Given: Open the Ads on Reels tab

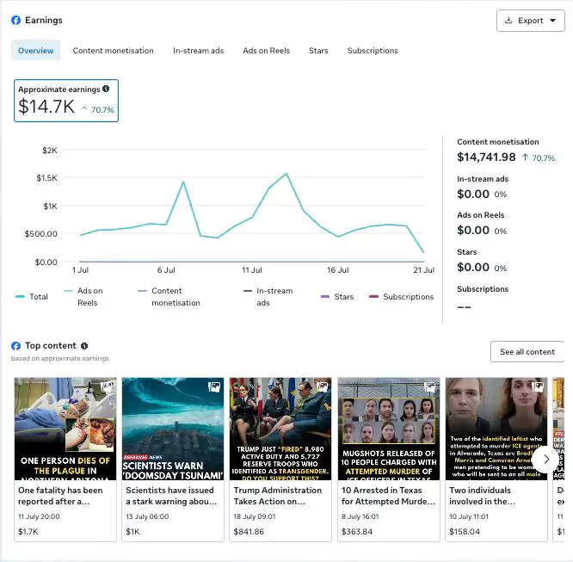Looking at the screenshot, I should point(266,51).
